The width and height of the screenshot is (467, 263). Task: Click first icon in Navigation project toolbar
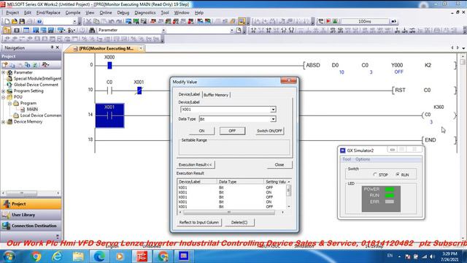coord(5,65)
